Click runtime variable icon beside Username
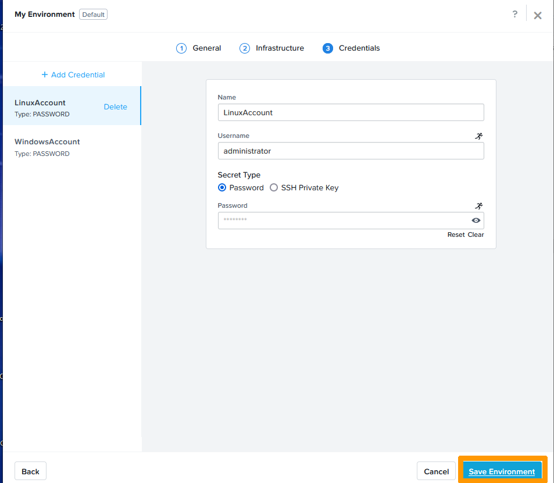This screenshot has height=483, width=554. [x=478, y=136]
